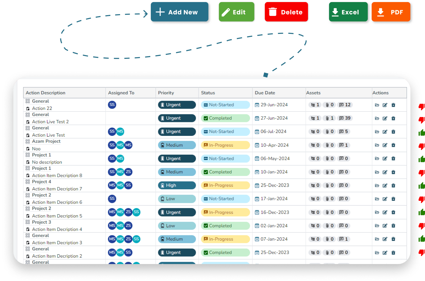This screenshot has width=425, height=281.
Task: Click the Add New button
Action: pyautogui.click(x=180, y=12)
